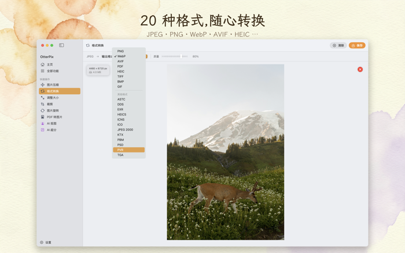Choose PVR from the format list
405x253 pixels.
(x=128, y=150)
